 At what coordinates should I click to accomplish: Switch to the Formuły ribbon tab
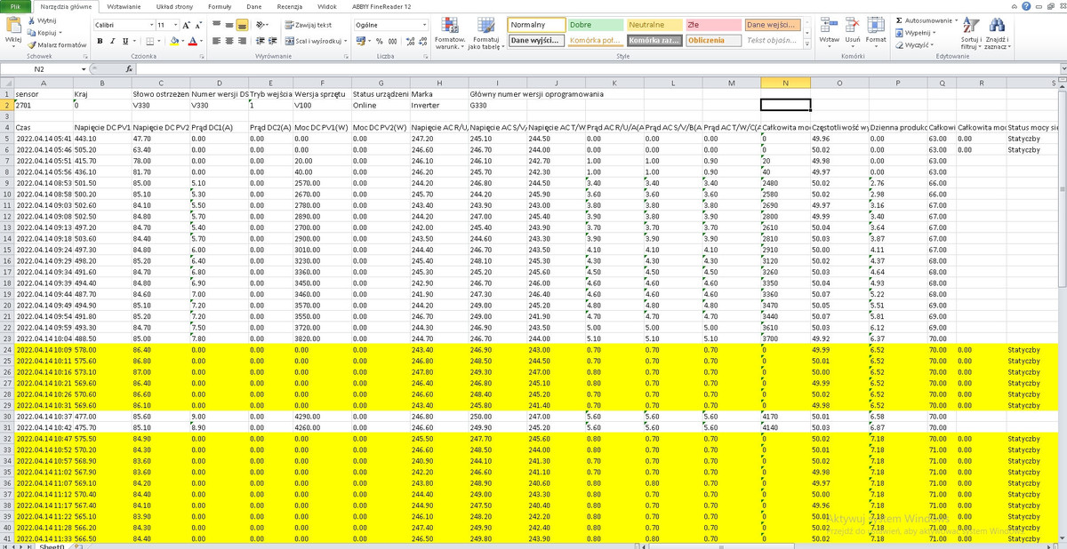[219, 6]
